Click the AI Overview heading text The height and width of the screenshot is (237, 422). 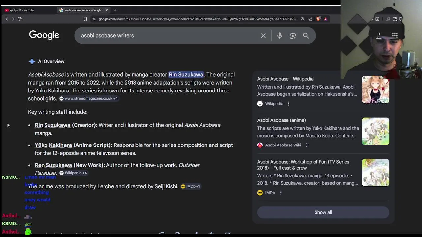(x=51, y=62)
